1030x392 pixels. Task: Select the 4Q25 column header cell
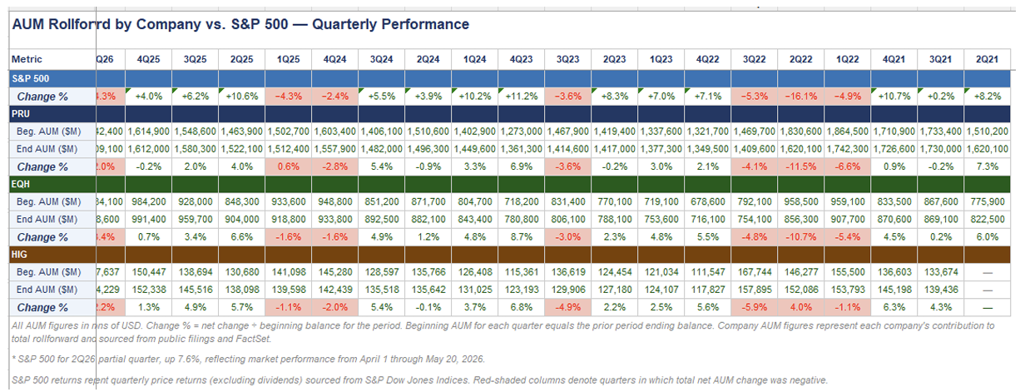coord(148,60)
